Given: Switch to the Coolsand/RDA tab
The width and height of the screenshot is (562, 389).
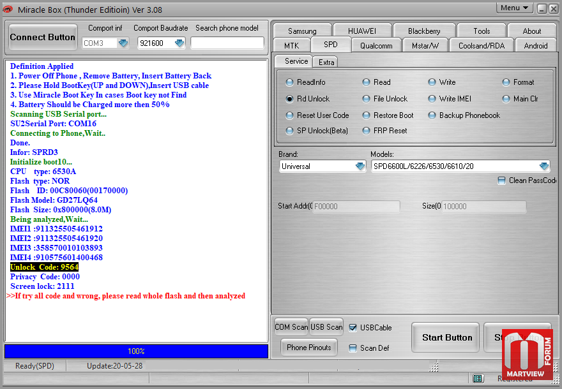Looking at the screenshot, I should click(482, 46).
